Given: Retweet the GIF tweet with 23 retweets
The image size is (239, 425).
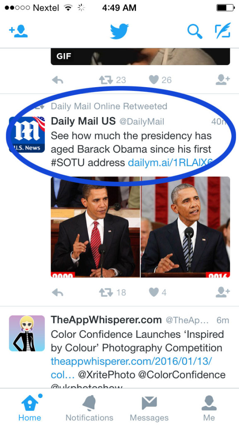Looking at the screenshot, I should coord(106,80).
